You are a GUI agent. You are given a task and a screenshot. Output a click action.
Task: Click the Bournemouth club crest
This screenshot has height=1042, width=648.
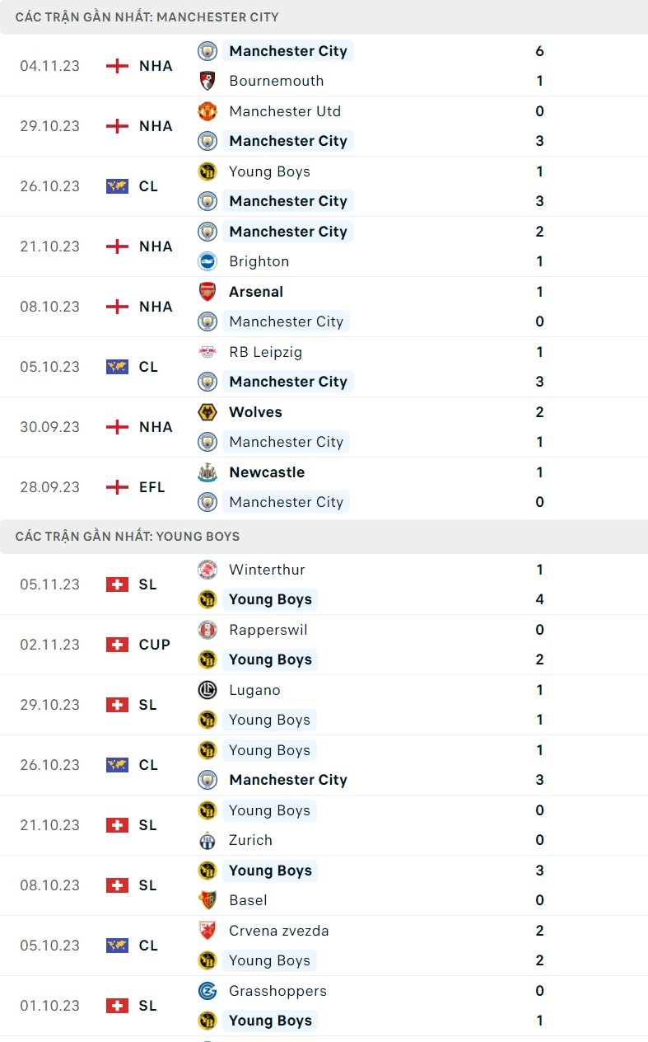tap(207, 81)
